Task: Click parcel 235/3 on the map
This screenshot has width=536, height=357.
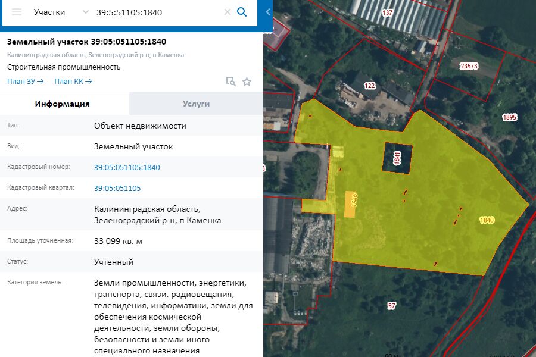Action: tap(469, 66)
